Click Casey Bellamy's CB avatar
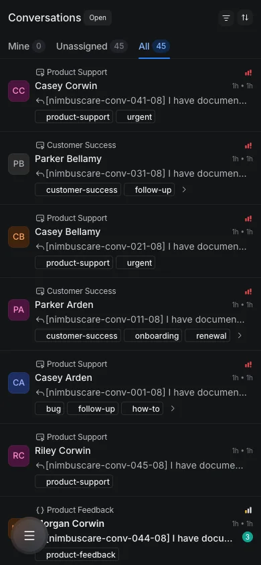This screenshot has height=565, width=261. click(19, 237)
